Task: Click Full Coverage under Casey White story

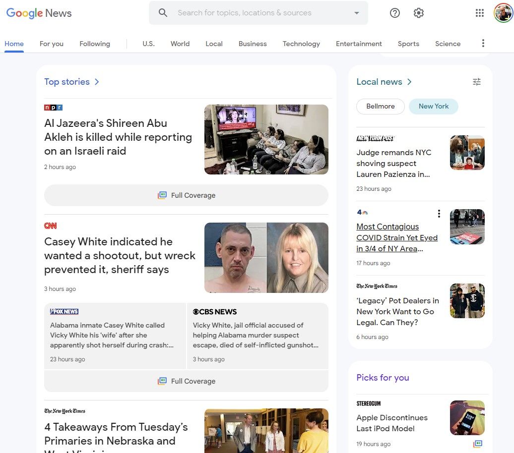Action: point(186,381)
